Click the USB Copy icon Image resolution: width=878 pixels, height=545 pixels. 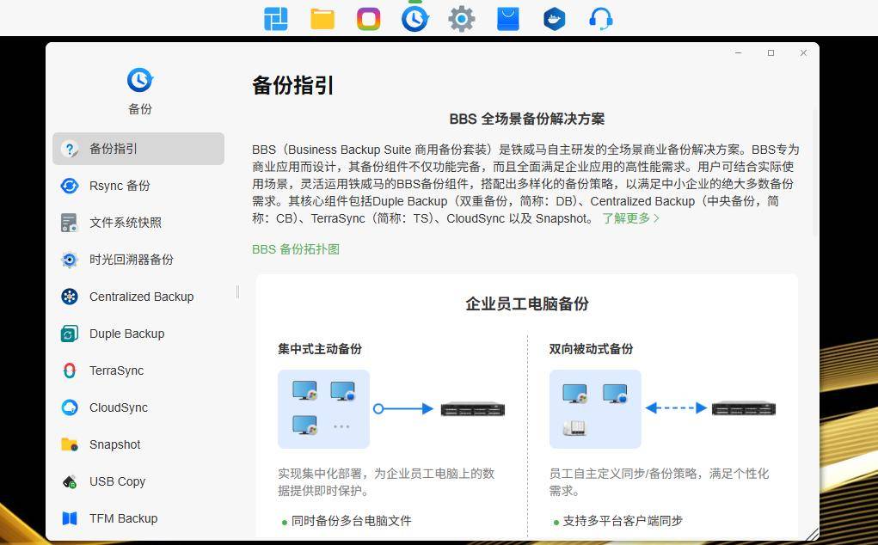coord(70,481)
